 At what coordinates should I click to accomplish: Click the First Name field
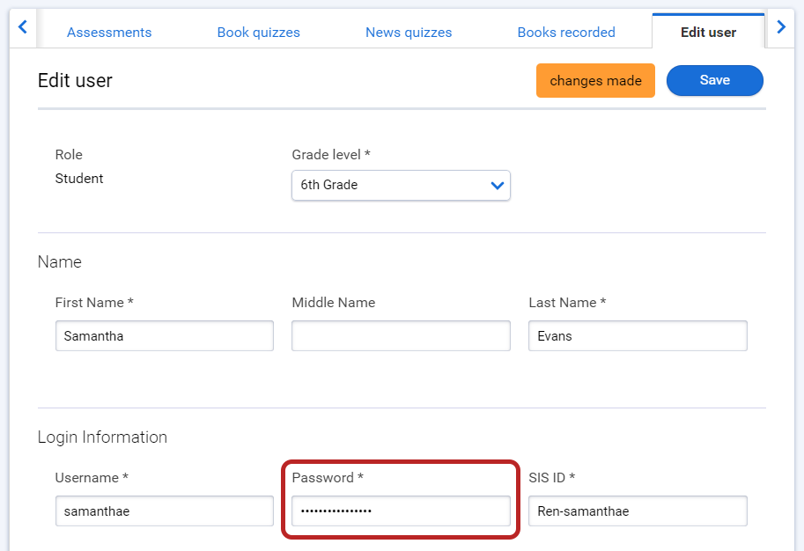[x=164, y=335]
